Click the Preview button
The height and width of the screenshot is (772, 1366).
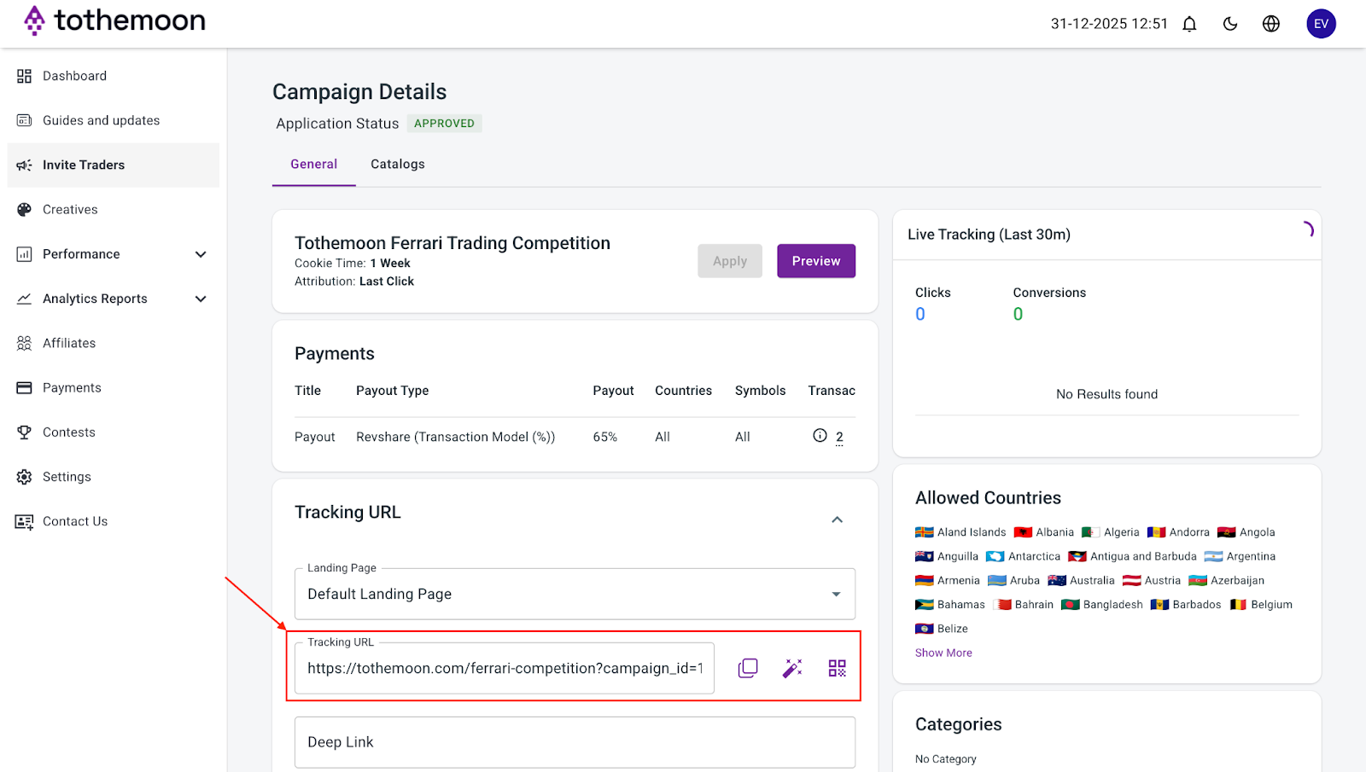[816, 261]
